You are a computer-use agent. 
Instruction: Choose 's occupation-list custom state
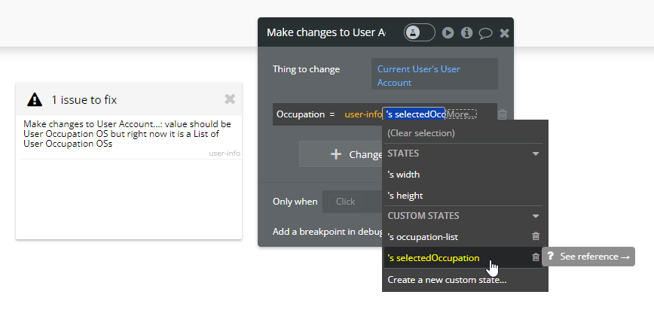tap(421, 236)
